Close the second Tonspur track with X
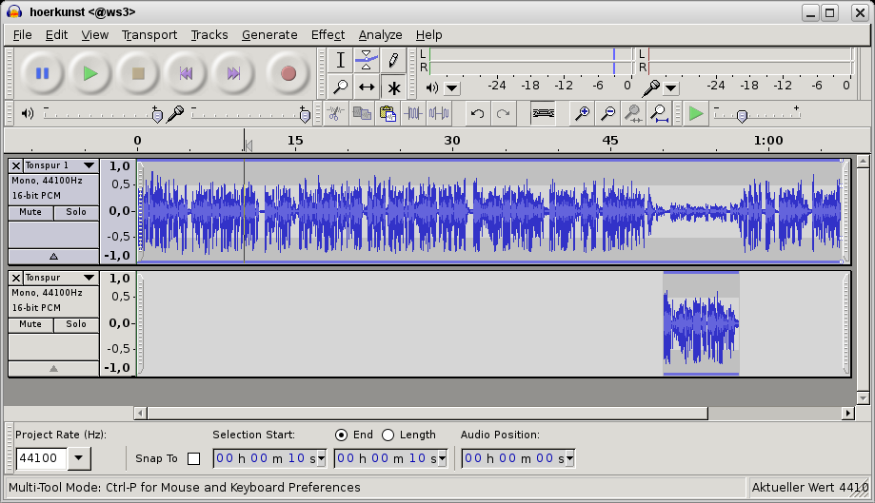 pyautogui.click(x=16, y=278)
